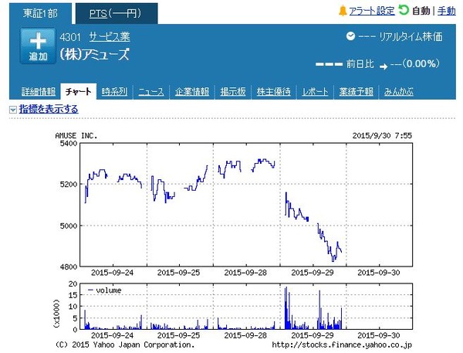Viewport: 463px width, 353px height.
Task: Click the plus 追加 add button
Action: click(38, 46)
